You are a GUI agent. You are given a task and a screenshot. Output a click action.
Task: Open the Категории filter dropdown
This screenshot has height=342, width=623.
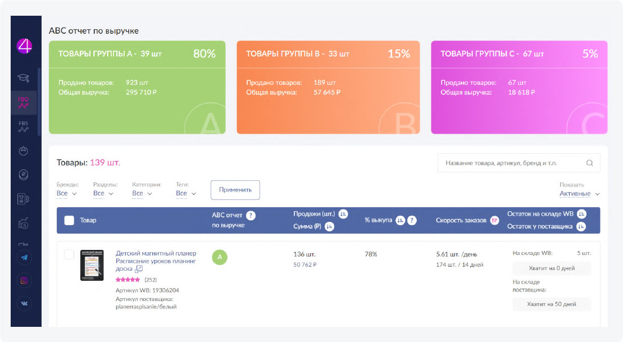pos(142,193)
